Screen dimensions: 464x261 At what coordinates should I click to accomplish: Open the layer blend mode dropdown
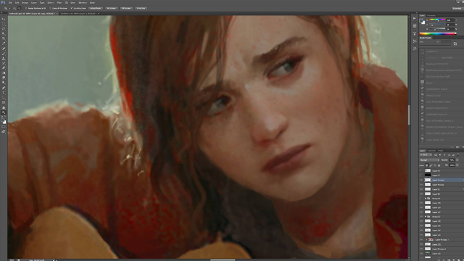click(429, 160)
